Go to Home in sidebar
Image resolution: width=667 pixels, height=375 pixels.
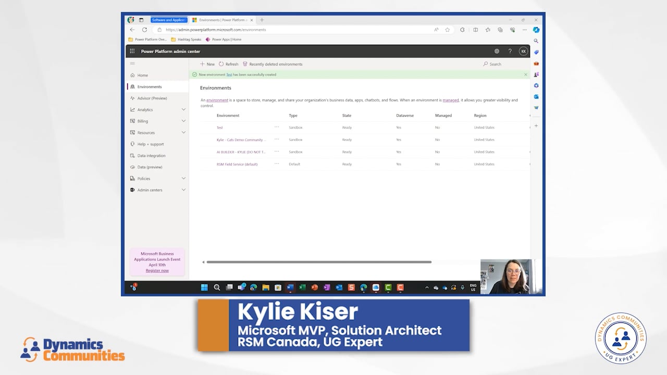142,76
